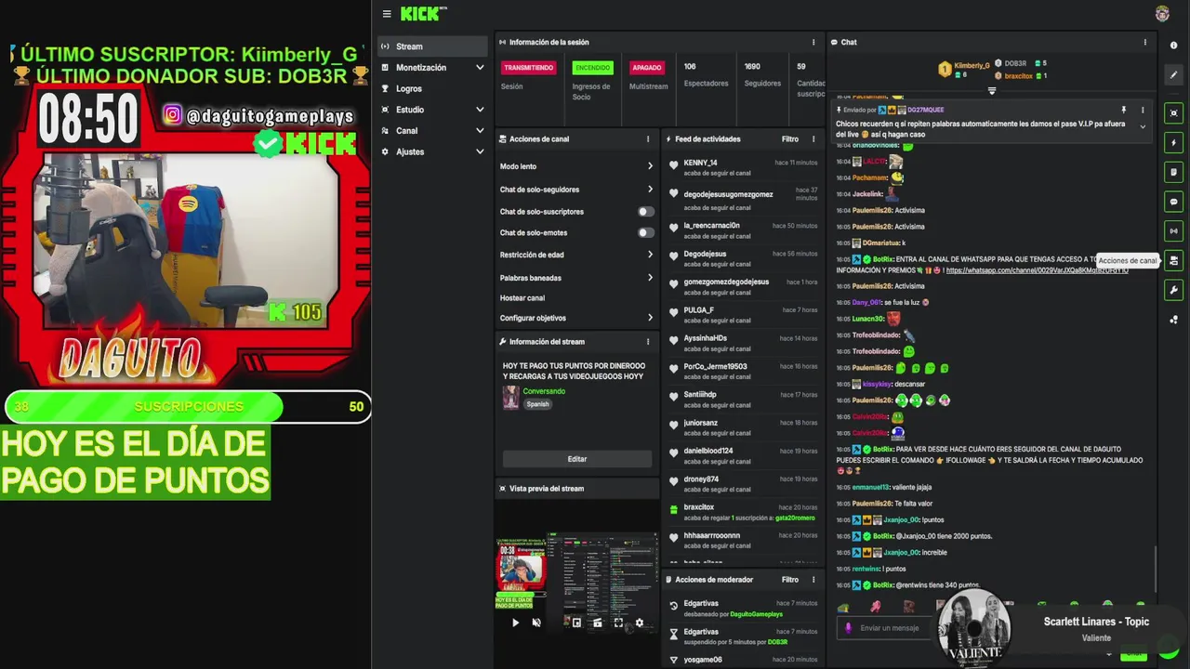Expand Palabras baneadas options
The image size is (1190, 669).
(650, 278)
